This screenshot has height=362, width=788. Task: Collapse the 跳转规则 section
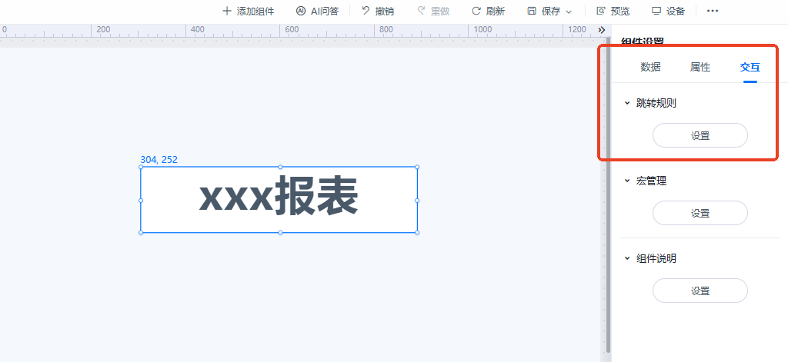[x=626, y=103]
